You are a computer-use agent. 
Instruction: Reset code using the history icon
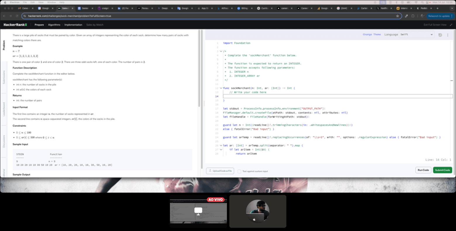(x=440, y=35)
